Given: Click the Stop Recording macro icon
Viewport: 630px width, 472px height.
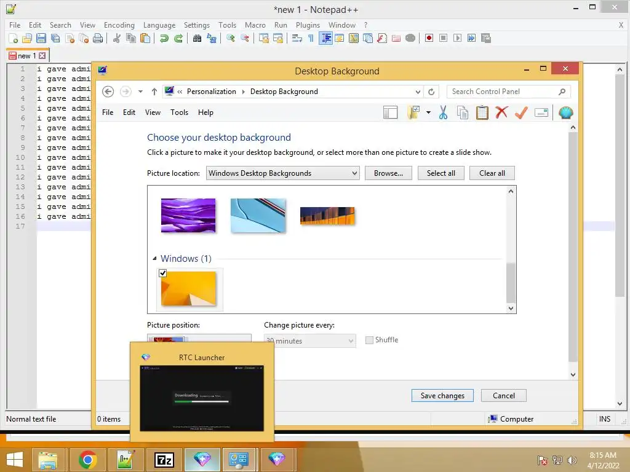Looking at the screenshot, I should pos(443,38).
